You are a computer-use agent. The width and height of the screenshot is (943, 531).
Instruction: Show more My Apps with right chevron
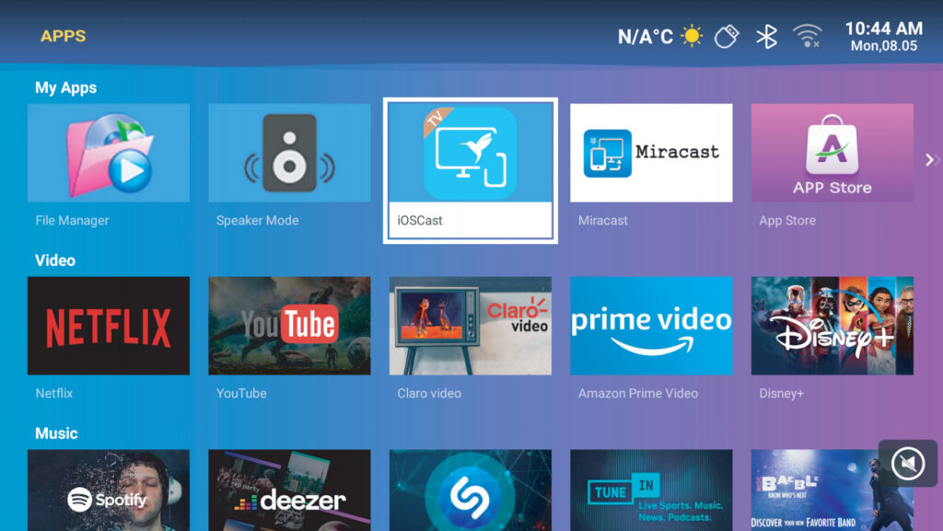click(x=930, y=160)
